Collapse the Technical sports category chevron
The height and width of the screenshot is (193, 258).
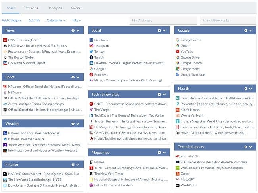tap(250, 147)
